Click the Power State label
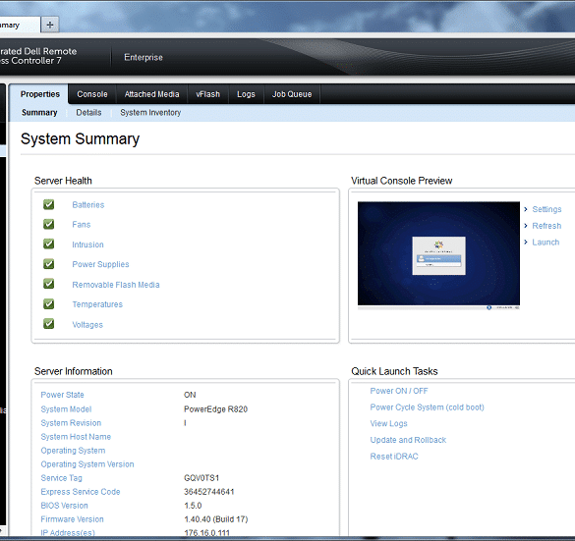Image resolution: width=575 pixels, height=541 pixels. [x=62, y=395]
